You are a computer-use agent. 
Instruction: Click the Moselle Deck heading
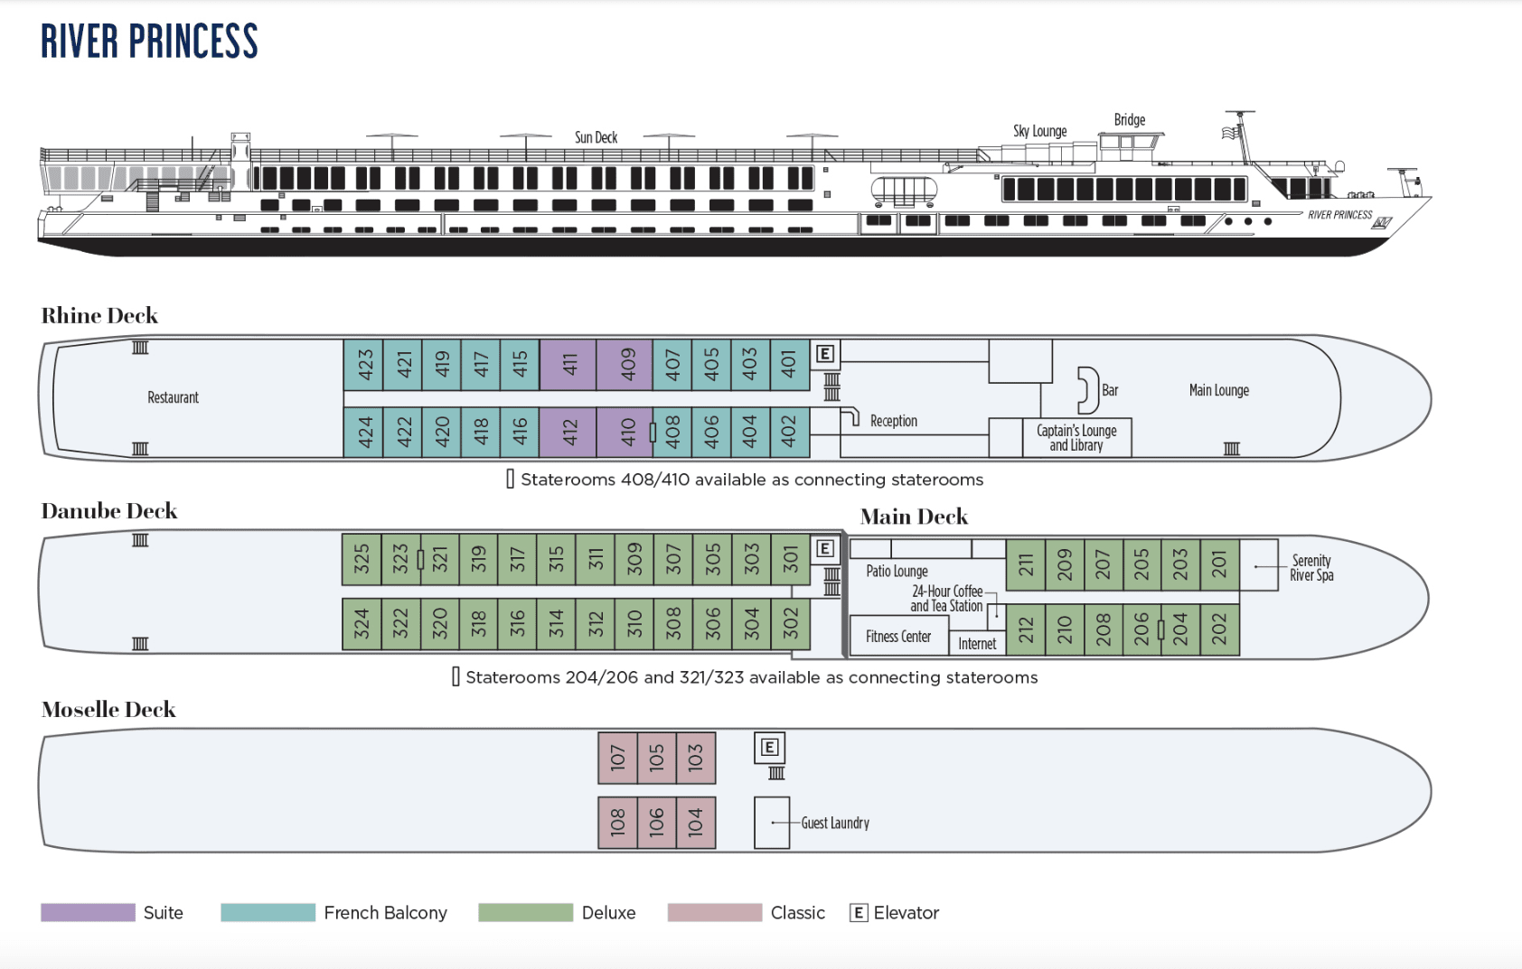[x=108, y=709]
